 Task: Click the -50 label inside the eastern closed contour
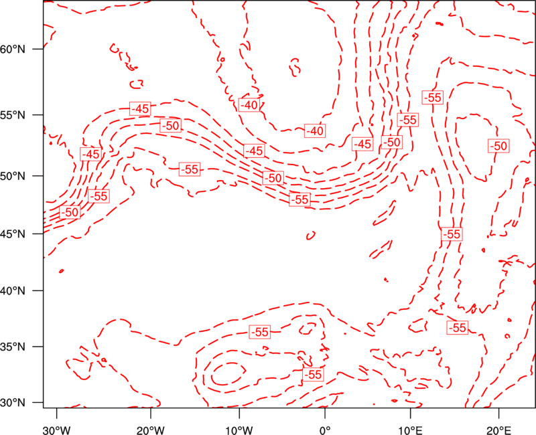pyautogui.click(x=498, y=146)
